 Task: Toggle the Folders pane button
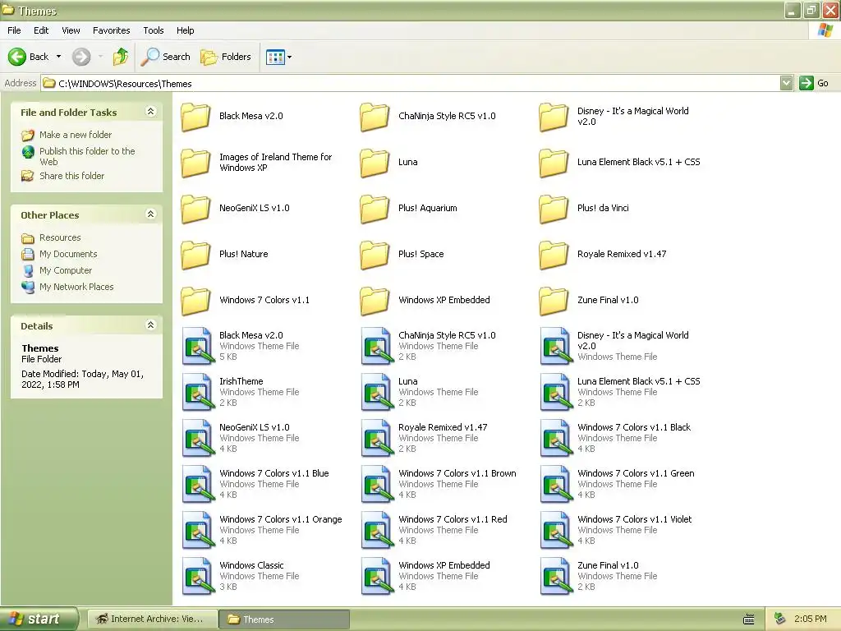(226, 57)
